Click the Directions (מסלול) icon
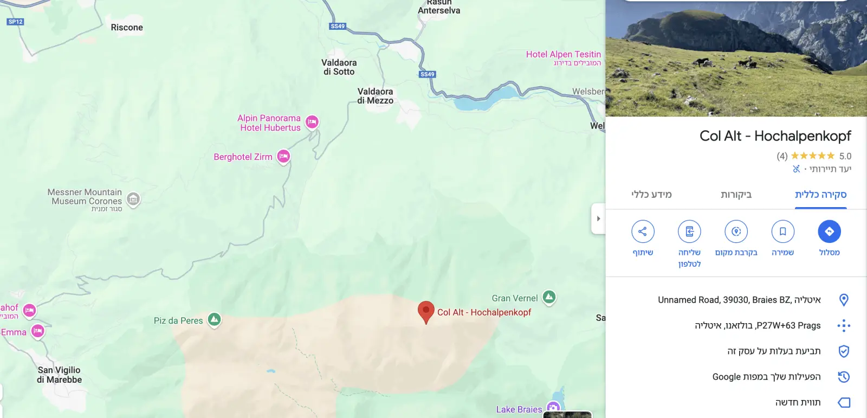The image size is (867, 418). (x=829, y=231)
